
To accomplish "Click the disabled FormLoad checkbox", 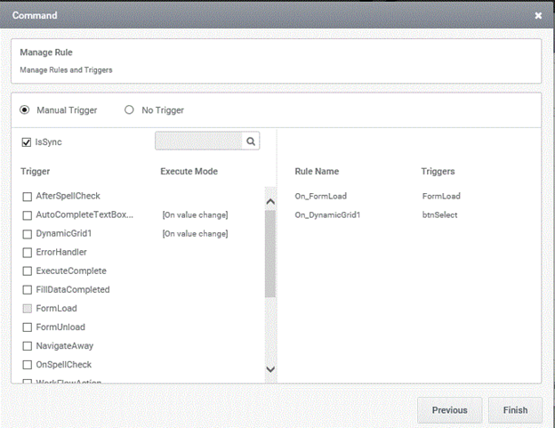I will pos(28,309).
